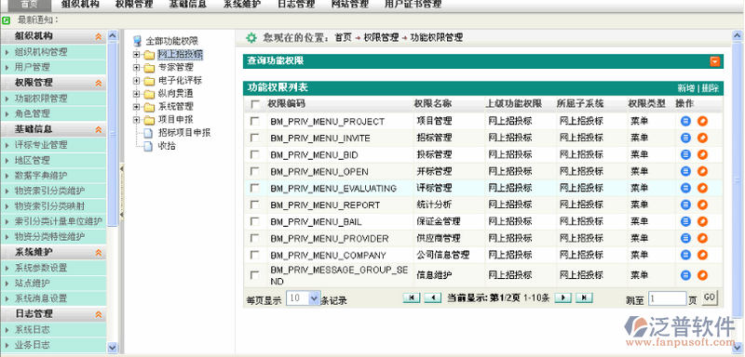The height and width of the screenshot is (357, 745).
Task: Click the orange edit icon for BM_PRIV_MENU_INVITE
Action: tap(702, 138)
